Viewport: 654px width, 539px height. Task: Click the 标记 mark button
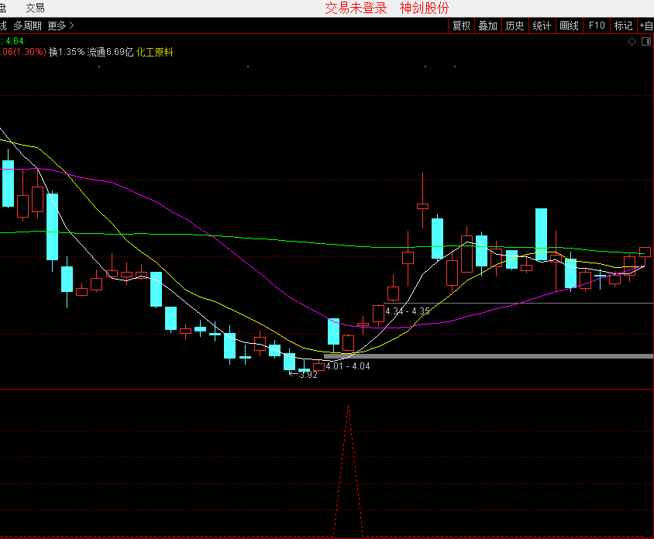click(623, 26)
